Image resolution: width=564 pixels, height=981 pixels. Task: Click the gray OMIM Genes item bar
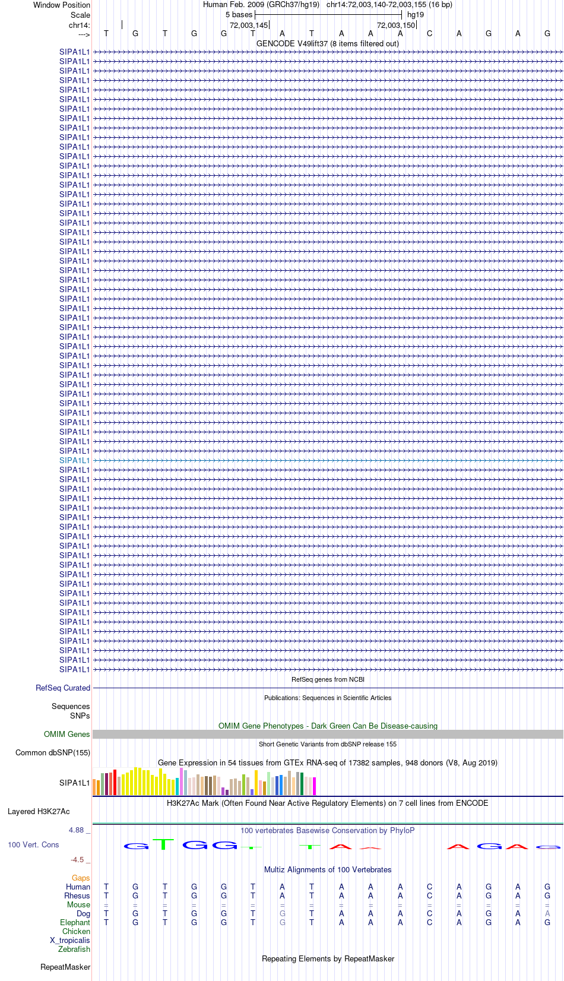click(328, 735)
